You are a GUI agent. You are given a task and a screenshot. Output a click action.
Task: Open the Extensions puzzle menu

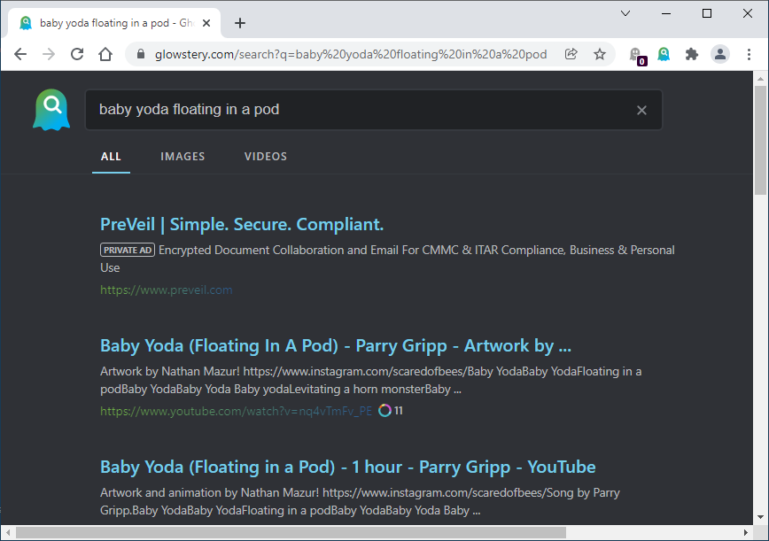click(x=692, y=54)
